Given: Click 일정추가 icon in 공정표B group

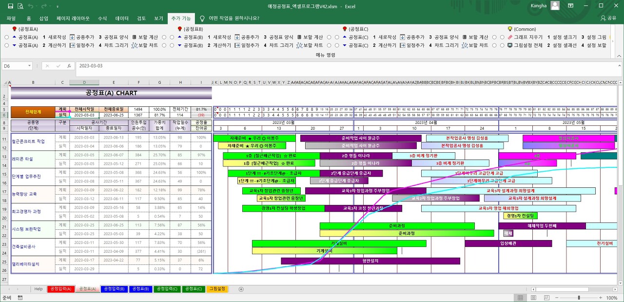Looking at the screenshot, I should [237, 45].
